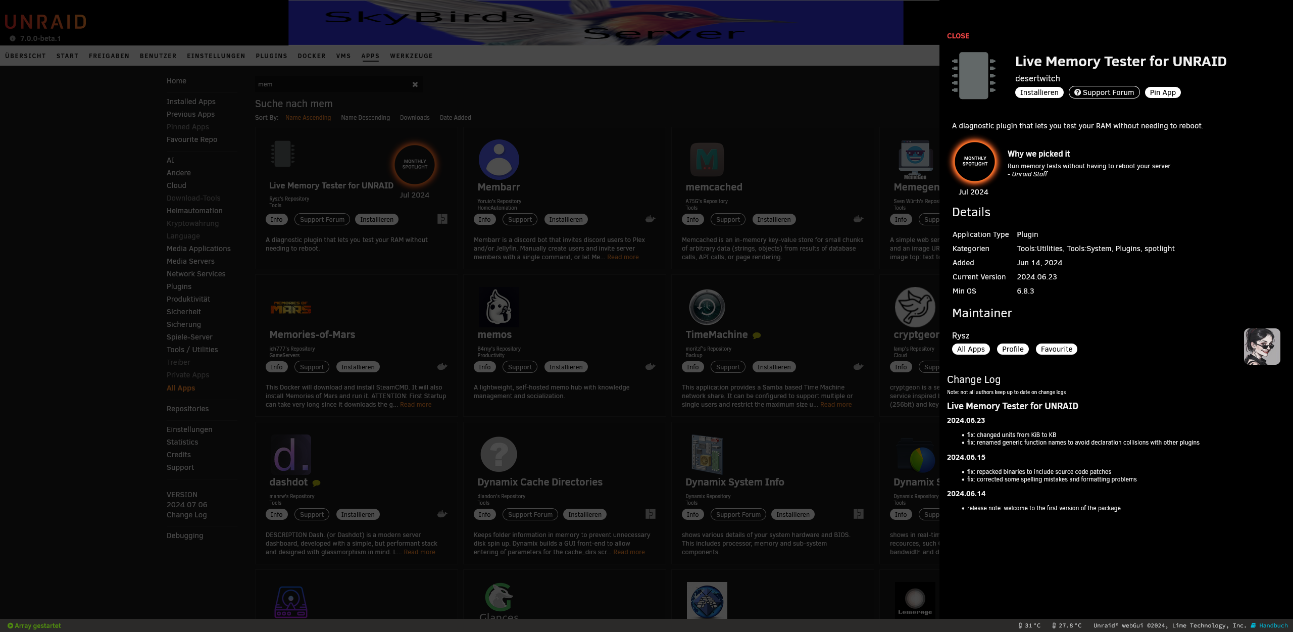Screen dimensions: 1293x632
Task: Install Live Memory Tester from sidebar
Action: pyautogui.click(x=1039, y=92)
